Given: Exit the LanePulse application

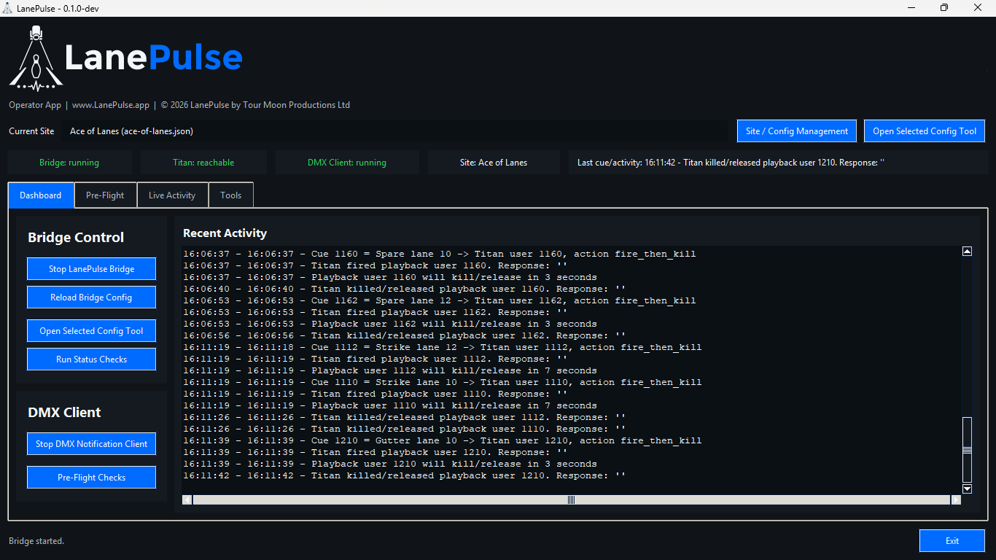Looking at the screenshot, I should click(x=952, y=541).
